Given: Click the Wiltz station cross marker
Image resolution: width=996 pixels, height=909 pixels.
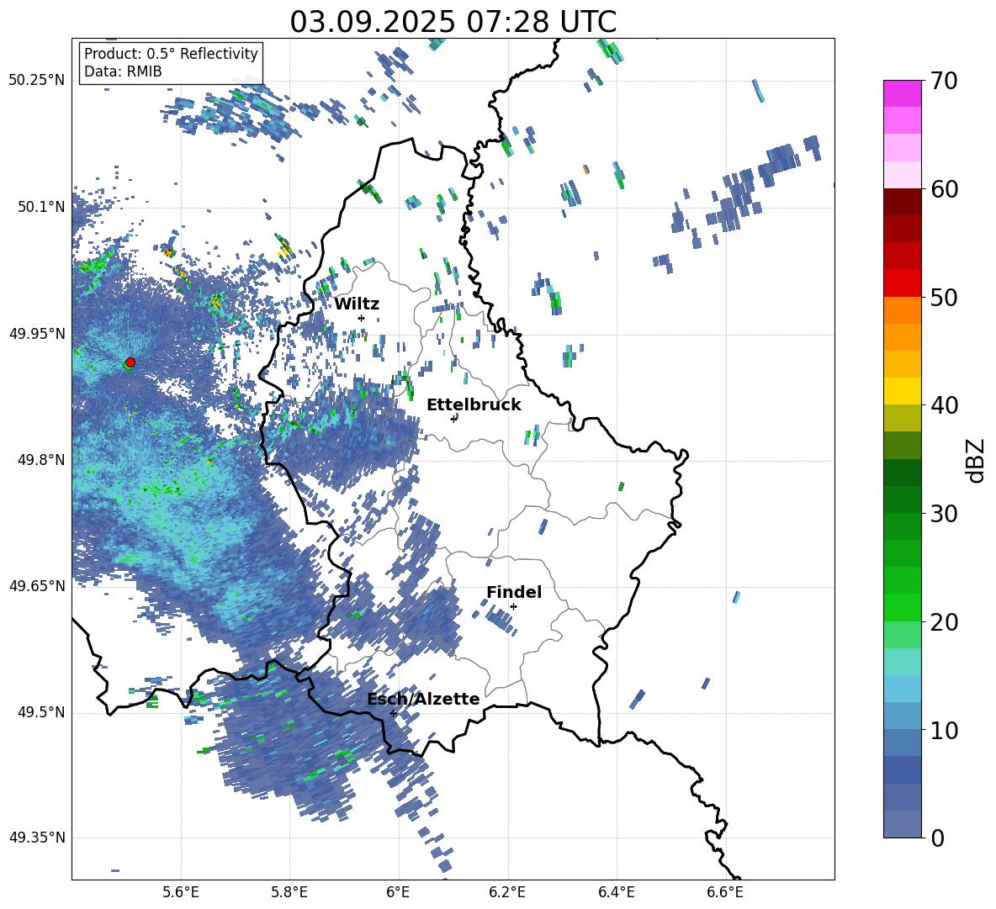Looking at the screenshot, I should [362, 318].
